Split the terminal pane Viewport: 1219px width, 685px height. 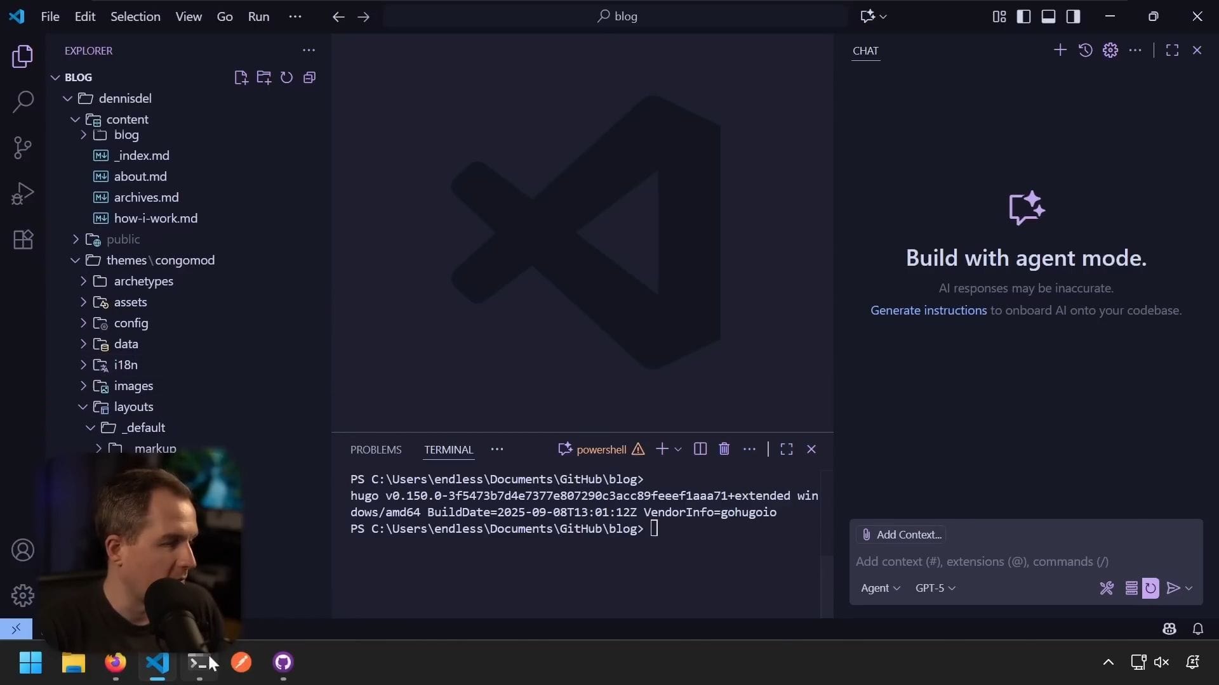[x=700, y=449]
